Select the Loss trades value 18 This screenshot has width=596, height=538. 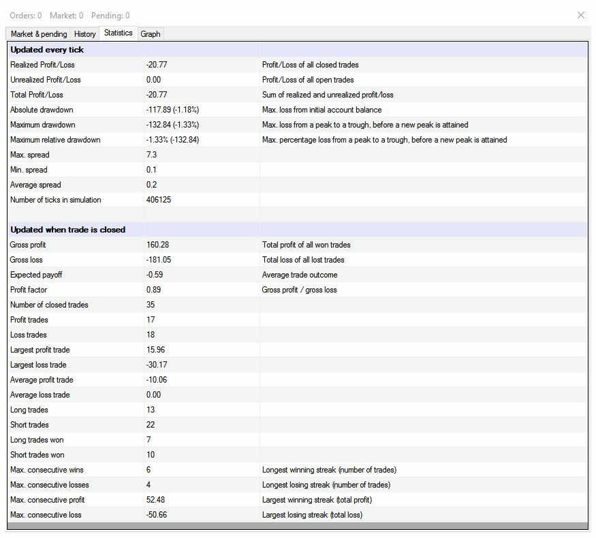tap(151, 335)
